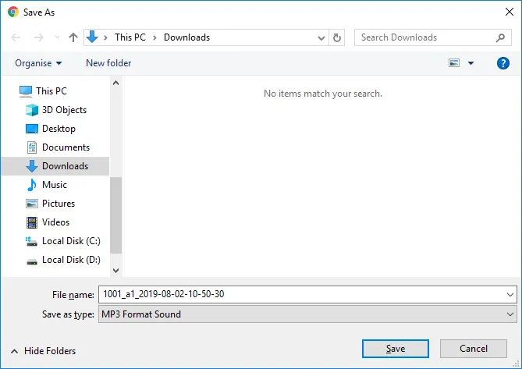522x369 pixels.
Task: Click navigation pane scroll down arrow
Action: tap(115, 271)
